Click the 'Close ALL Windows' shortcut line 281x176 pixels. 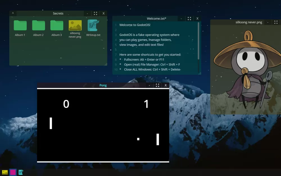(150, 70)
